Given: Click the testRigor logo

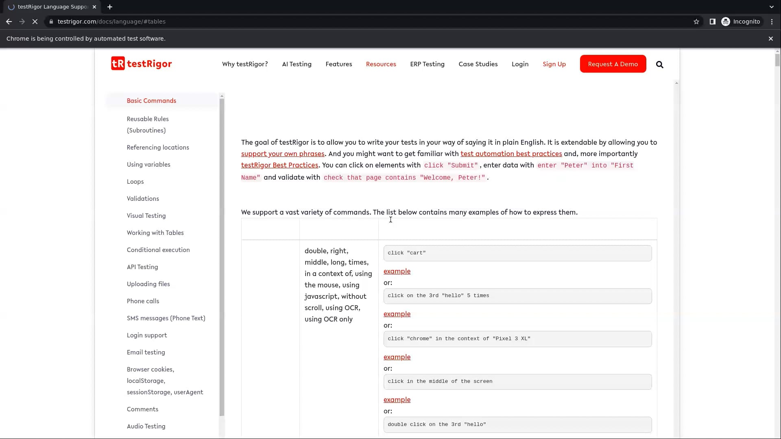Looking at the screenshot, I should 142,64.
